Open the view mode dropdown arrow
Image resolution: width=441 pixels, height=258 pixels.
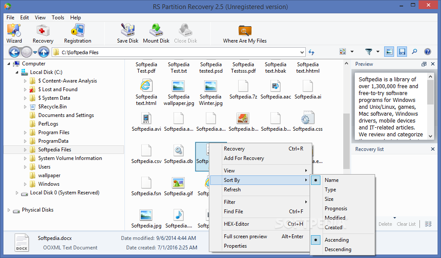pos(352,52)
